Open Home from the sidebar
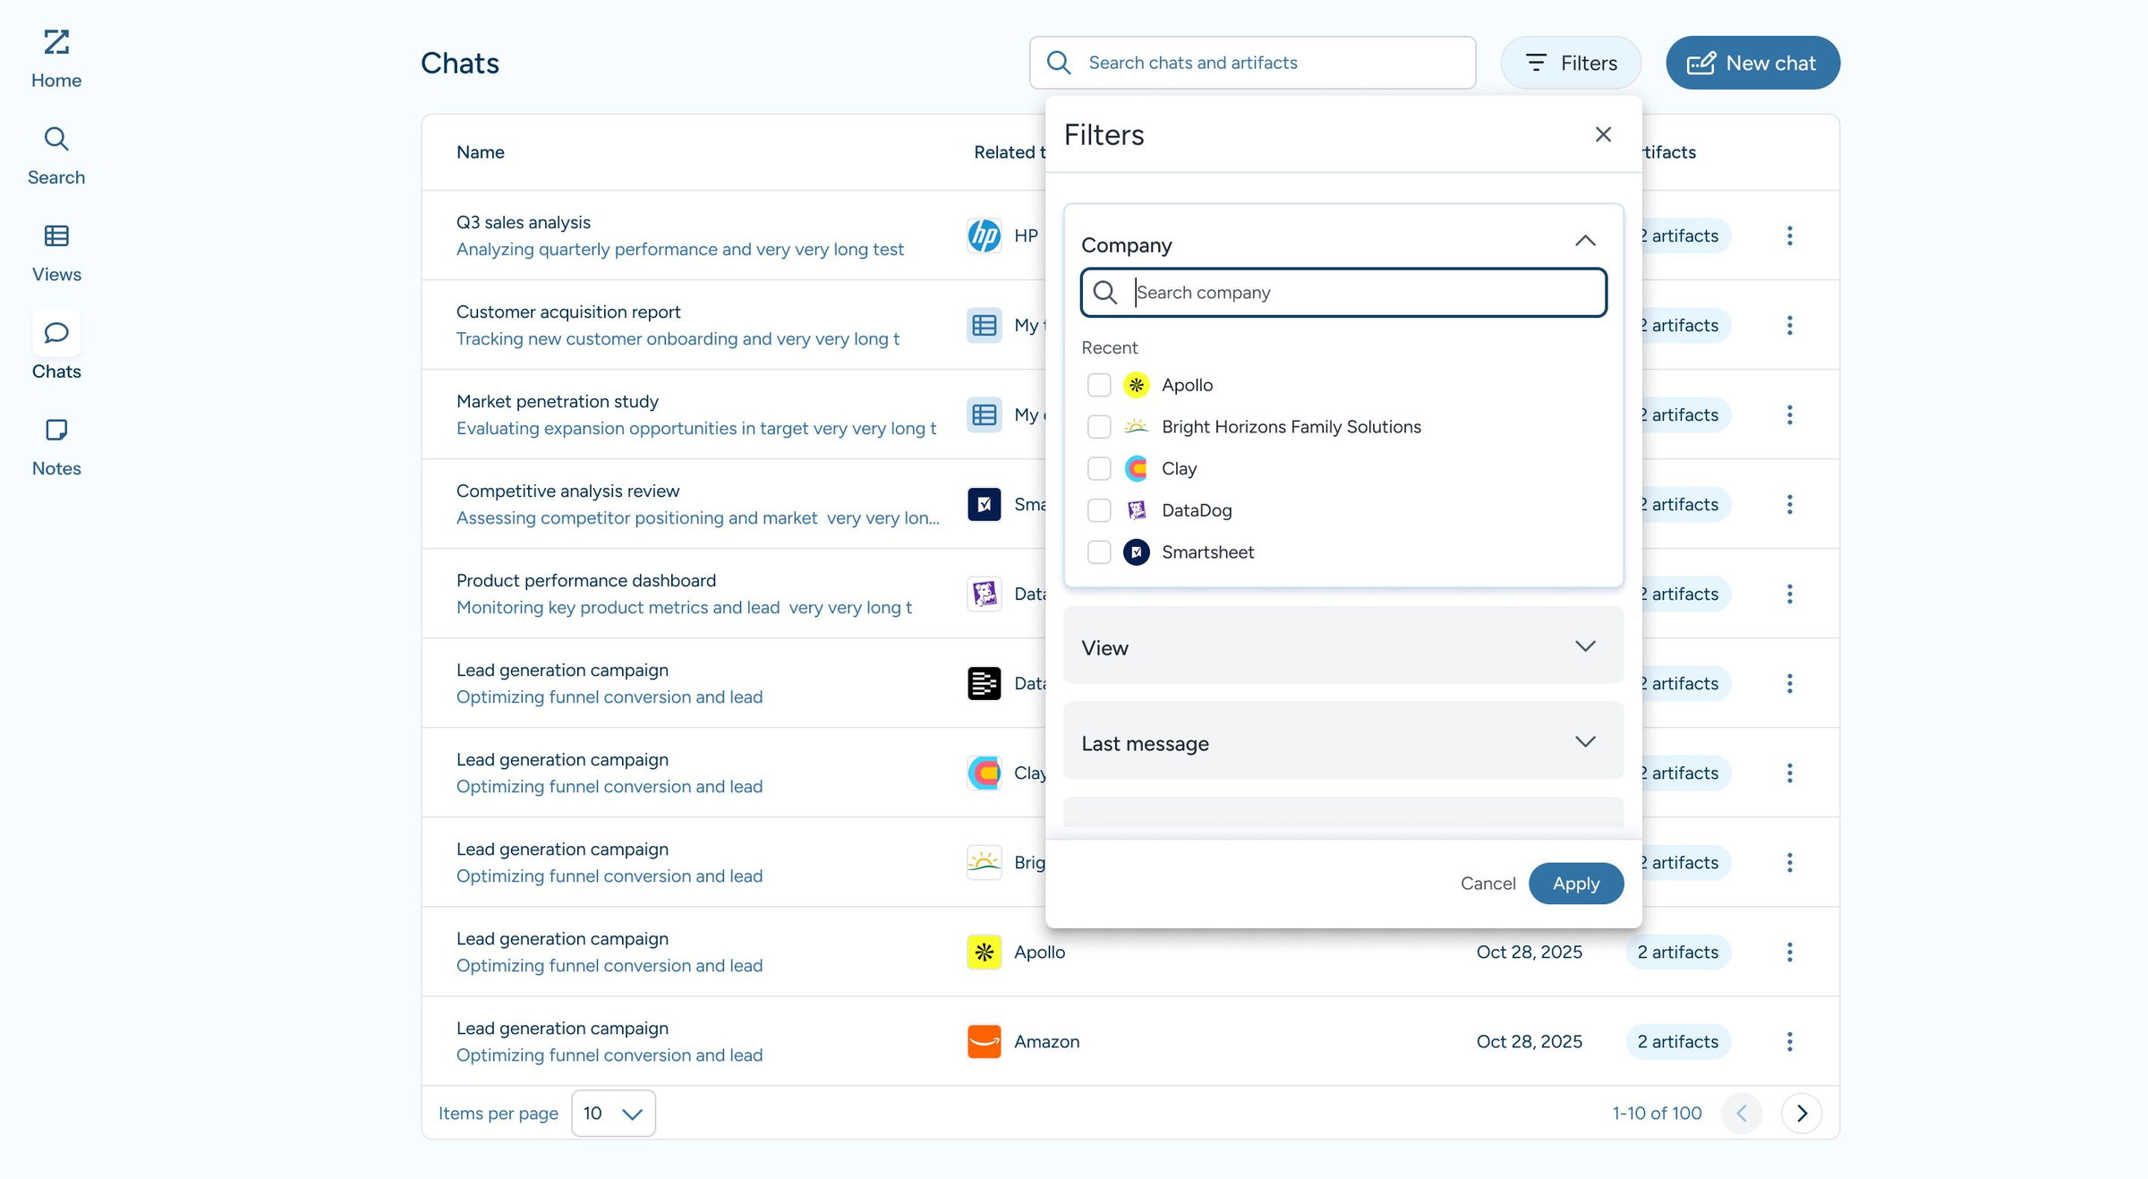This screenshot has width=2148, height=1179. click(56, 59)
